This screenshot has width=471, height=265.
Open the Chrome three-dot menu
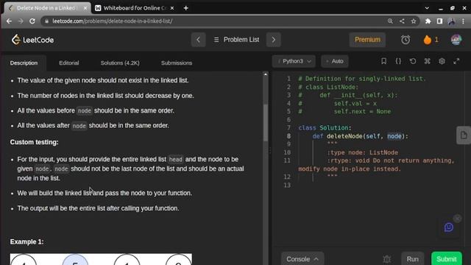463,21
